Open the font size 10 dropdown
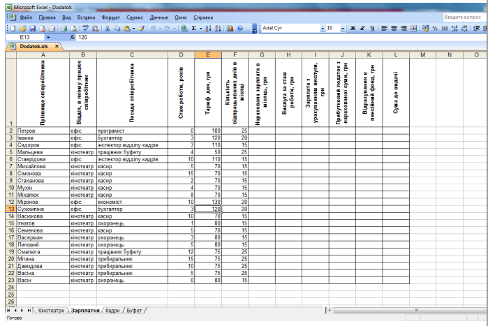The height and width of the screenshot is (326, 488). pos(343,29)
